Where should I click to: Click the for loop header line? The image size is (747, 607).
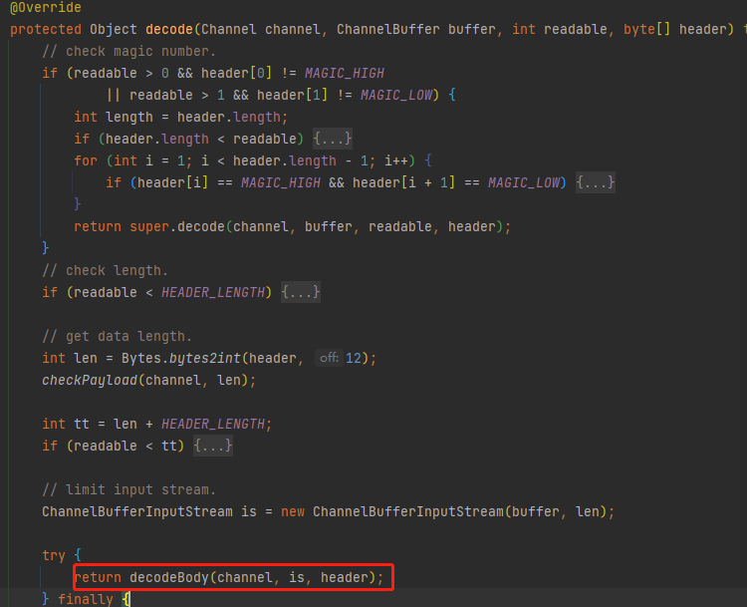(253, 160)
